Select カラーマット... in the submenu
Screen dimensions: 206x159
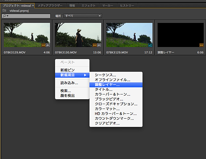pos(116,109)
